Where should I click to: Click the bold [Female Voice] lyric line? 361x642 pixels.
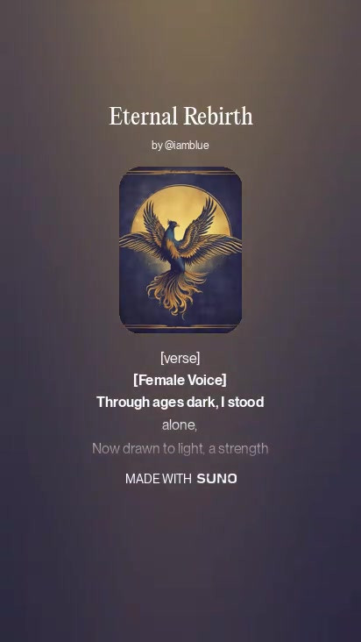(x=180, y=381)
